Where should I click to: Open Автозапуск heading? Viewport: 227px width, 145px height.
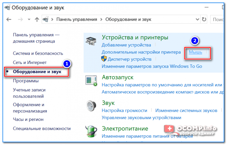pyautogui.click(x=117, y=77)
